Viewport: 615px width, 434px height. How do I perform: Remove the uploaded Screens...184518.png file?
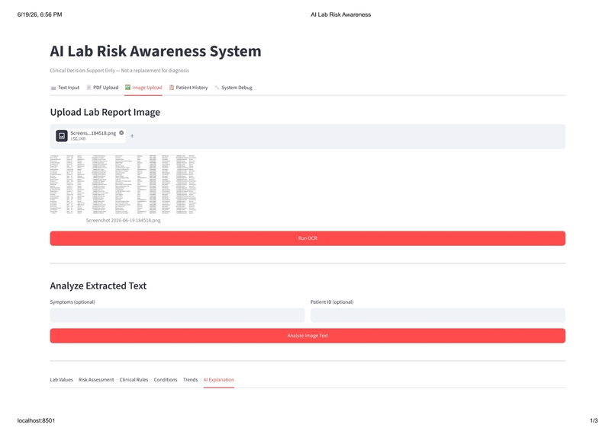coord(121,133)
